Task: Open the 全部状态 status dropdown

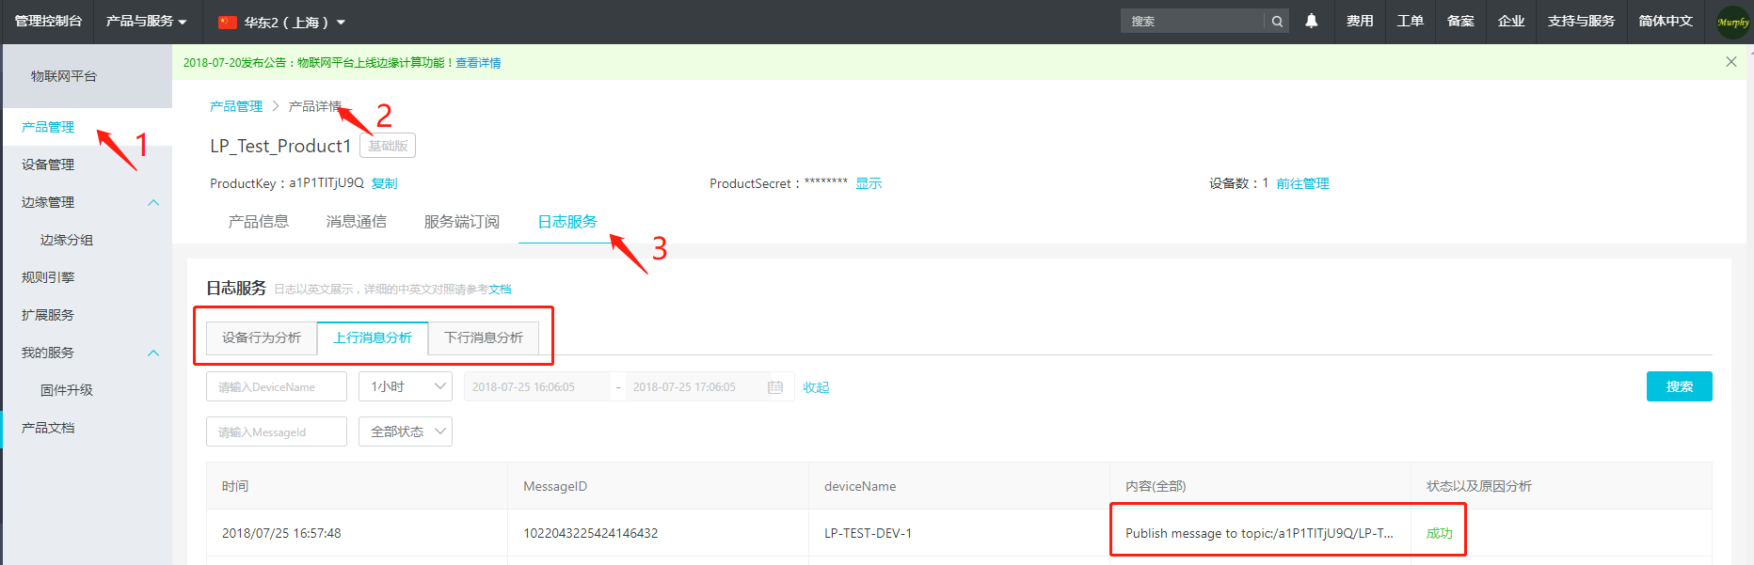Action: click(x=405, y=432)
